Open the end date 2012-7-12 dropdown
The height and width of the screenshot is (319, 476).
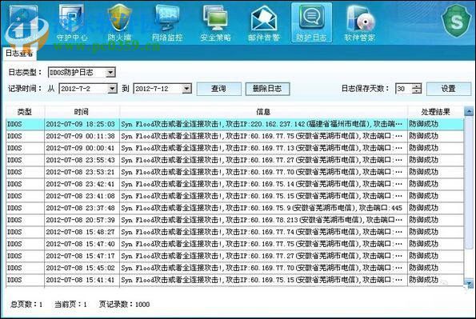186,89
